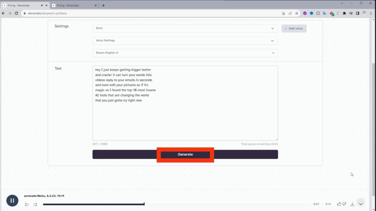376x211 pixels.
Task: Collapse the audio player with chevron
Action: pyautogui.click(x=361, y=204)
